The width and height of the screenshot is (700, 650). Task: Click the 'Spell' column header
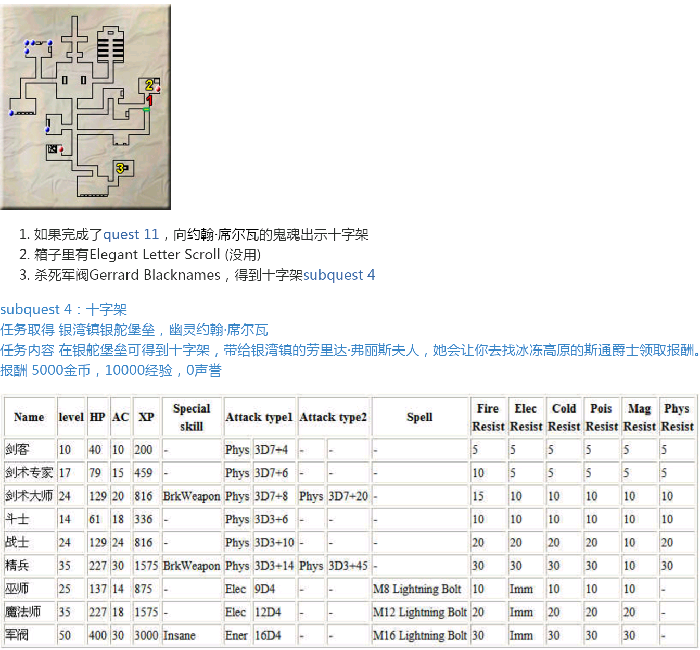[419, 417]
